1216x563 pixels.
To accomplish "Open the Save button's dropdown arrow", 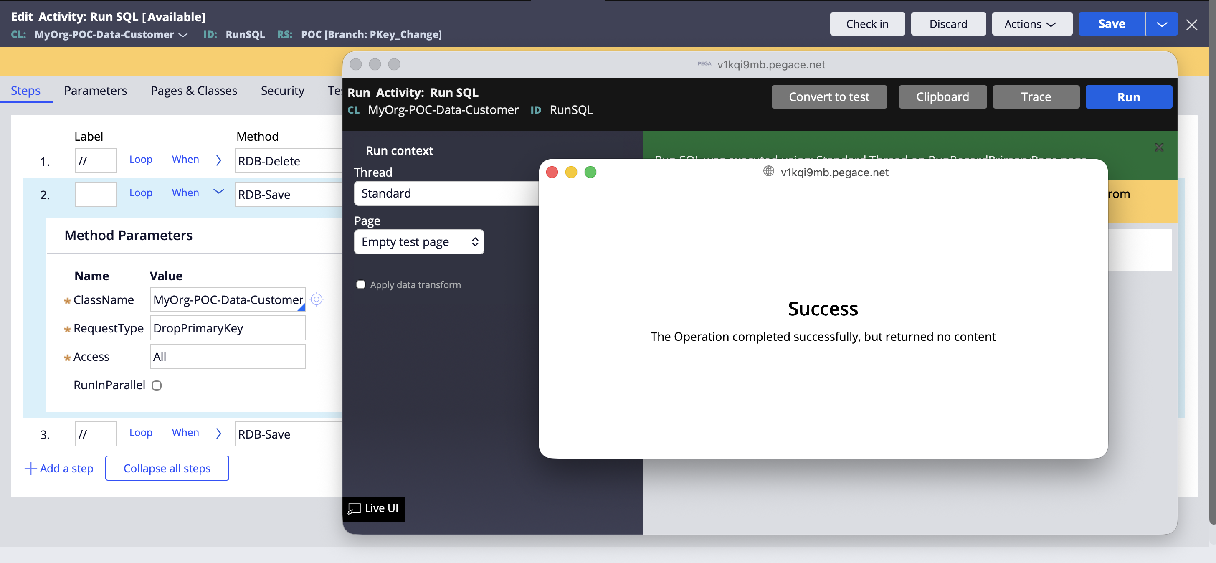I will pos(1162,24).
